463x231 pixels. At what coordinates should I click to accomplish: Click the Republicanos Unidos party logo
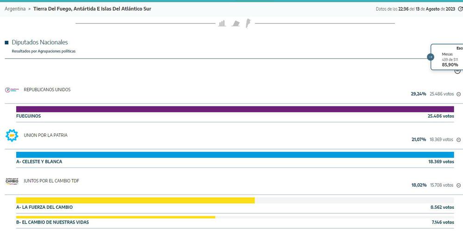pyautogui.click(x=11, y=90)
